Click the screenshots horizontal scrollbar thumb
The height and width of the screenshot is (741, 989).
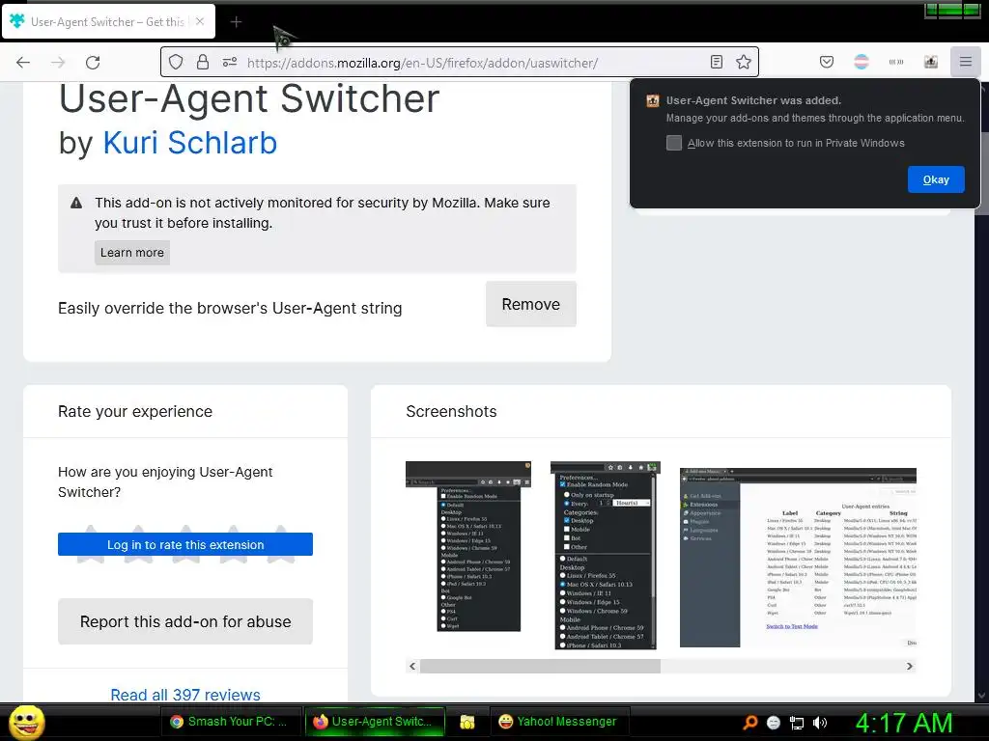540,666
